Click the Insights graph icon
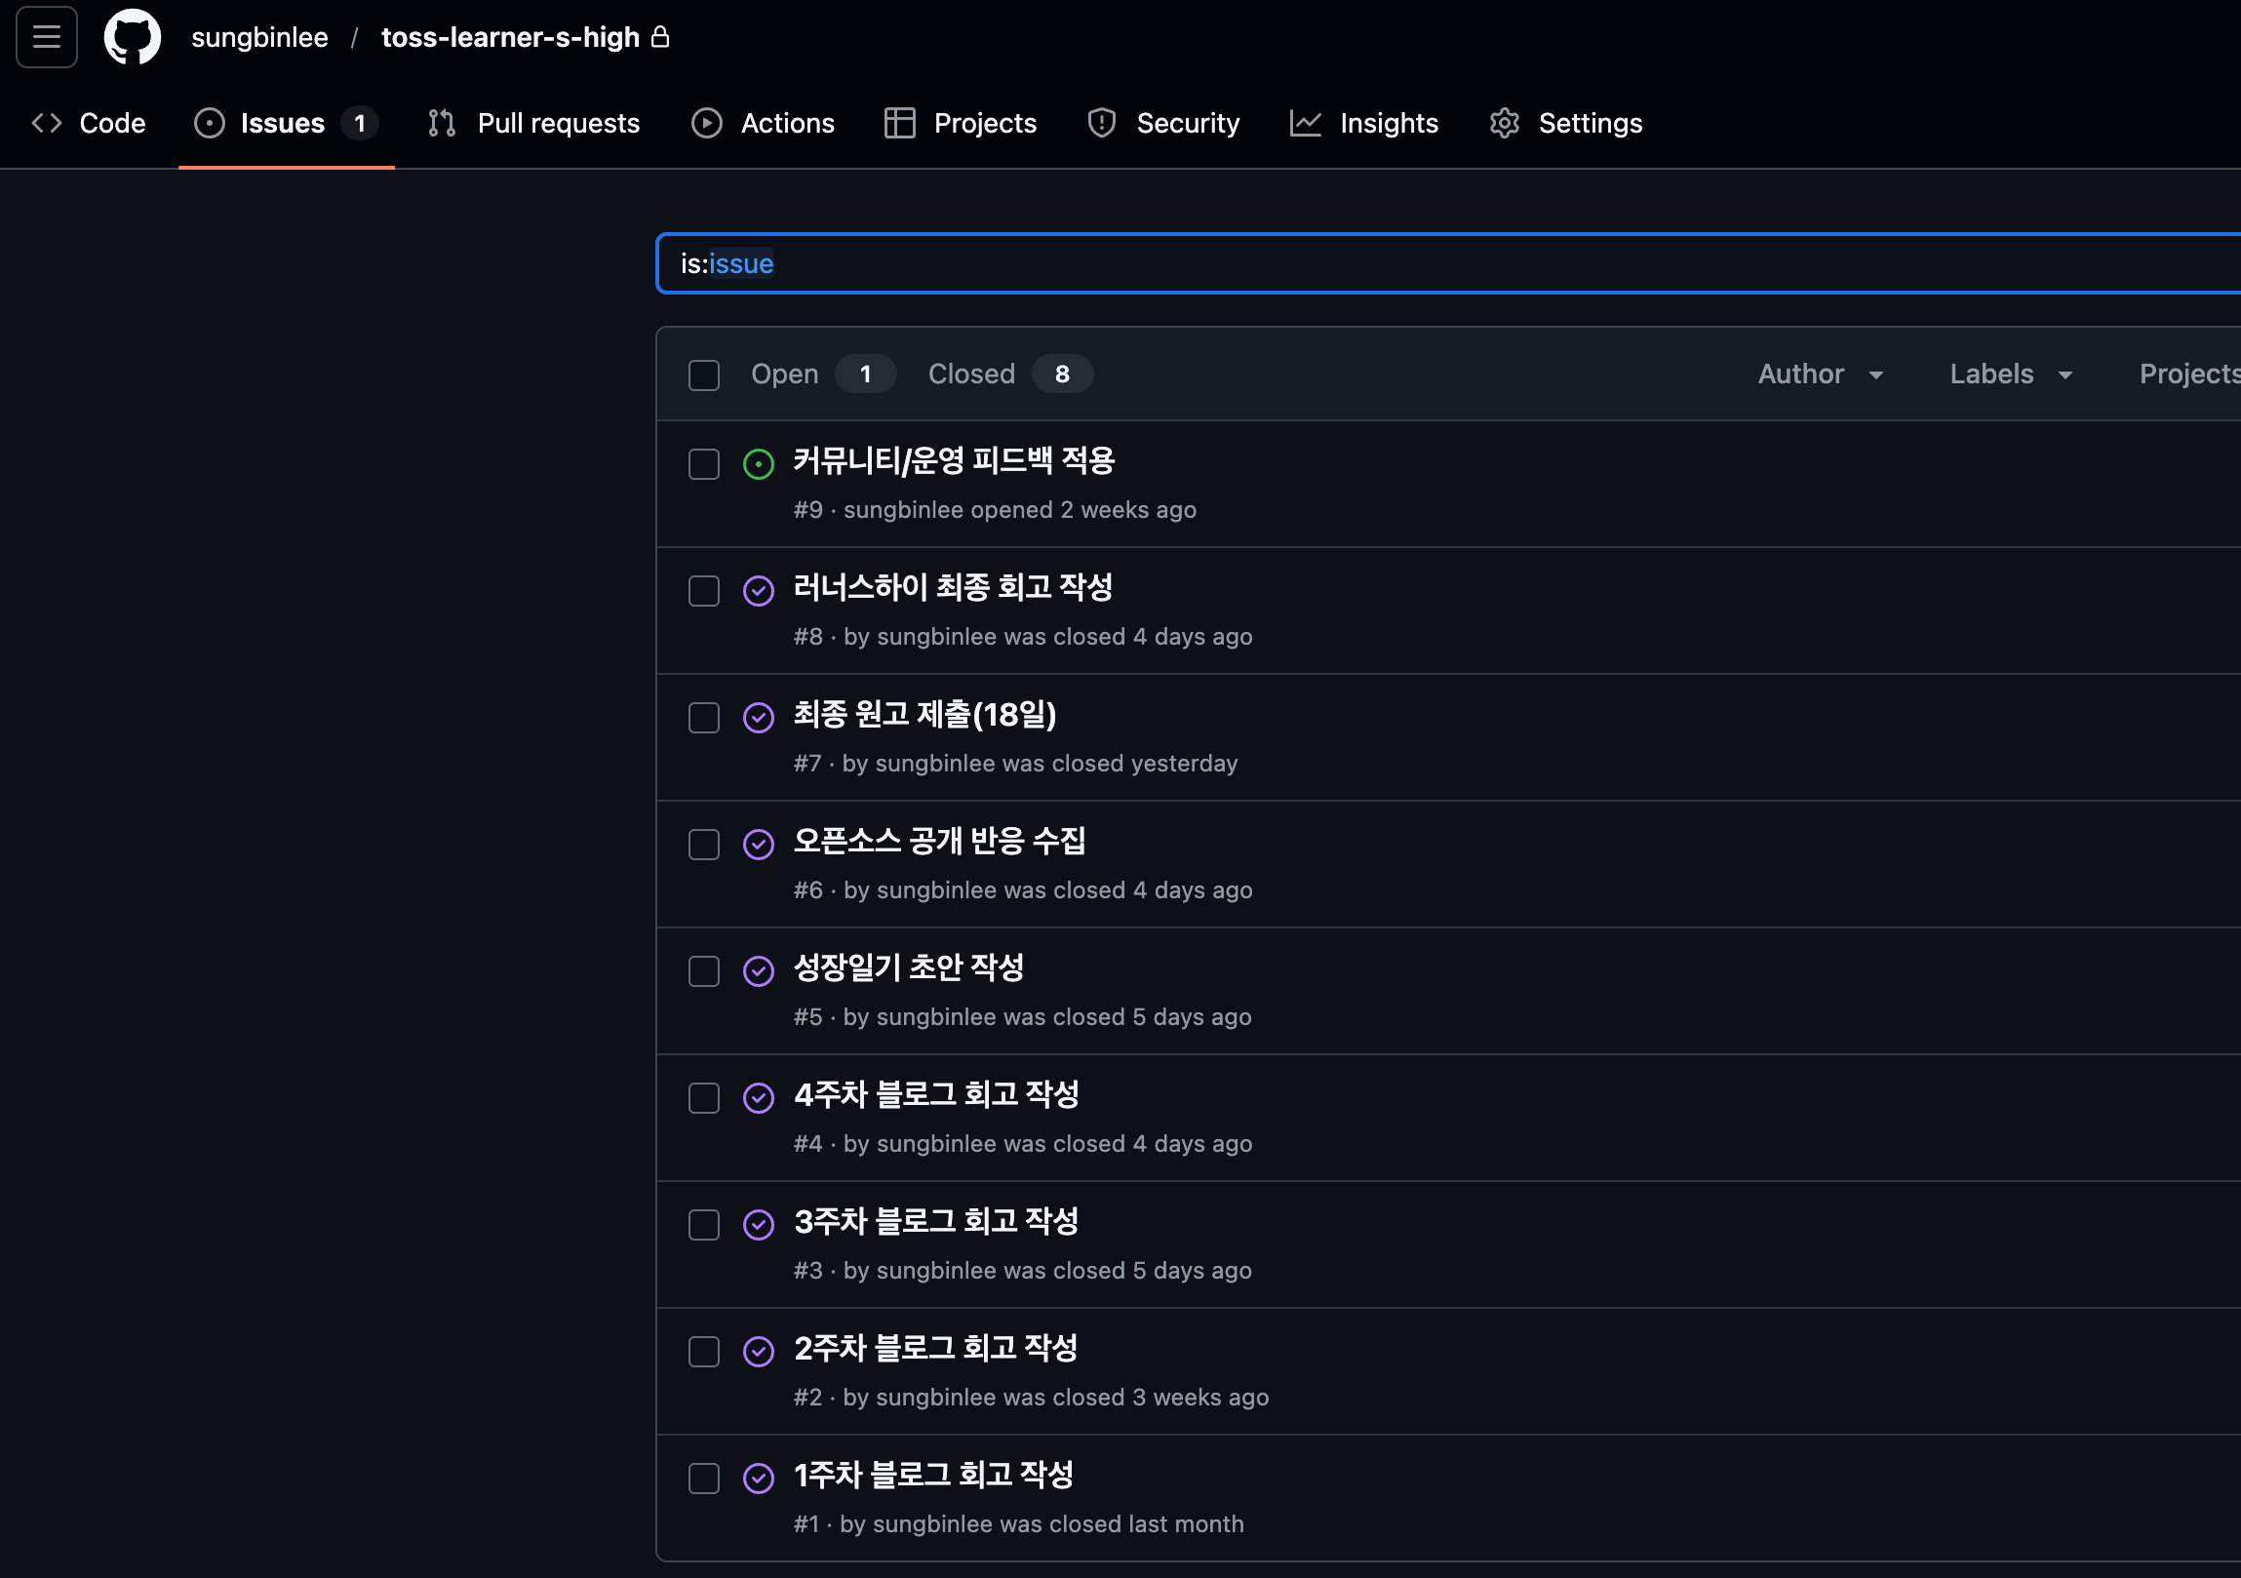2241x1578 pixels. tap(1305, 123)
